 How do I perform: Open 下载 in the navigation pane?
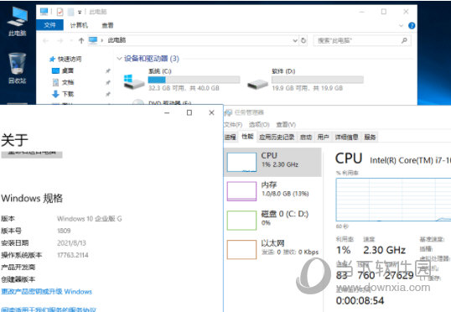pyautogui.click(x=63, y=94)
